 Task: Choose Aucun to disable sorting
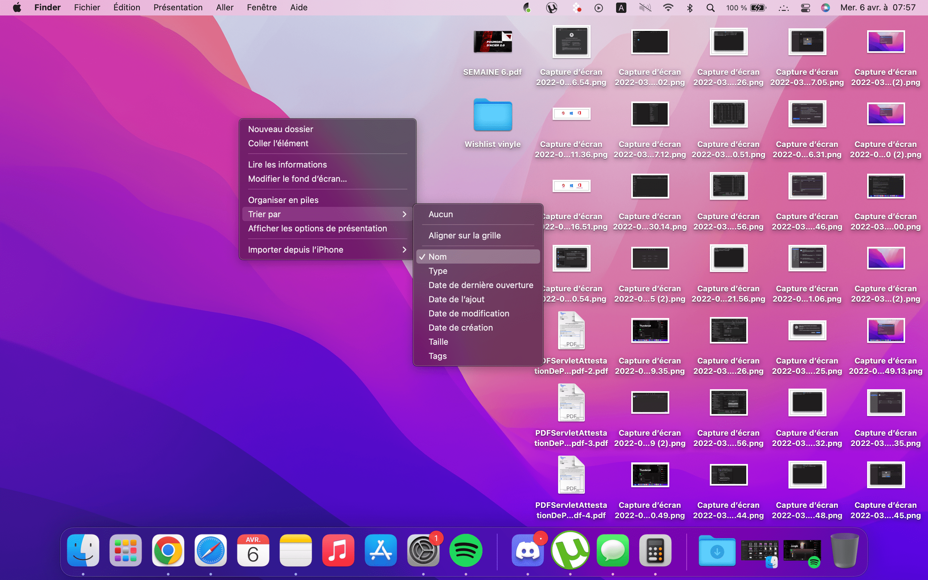(x=440, y=214)
